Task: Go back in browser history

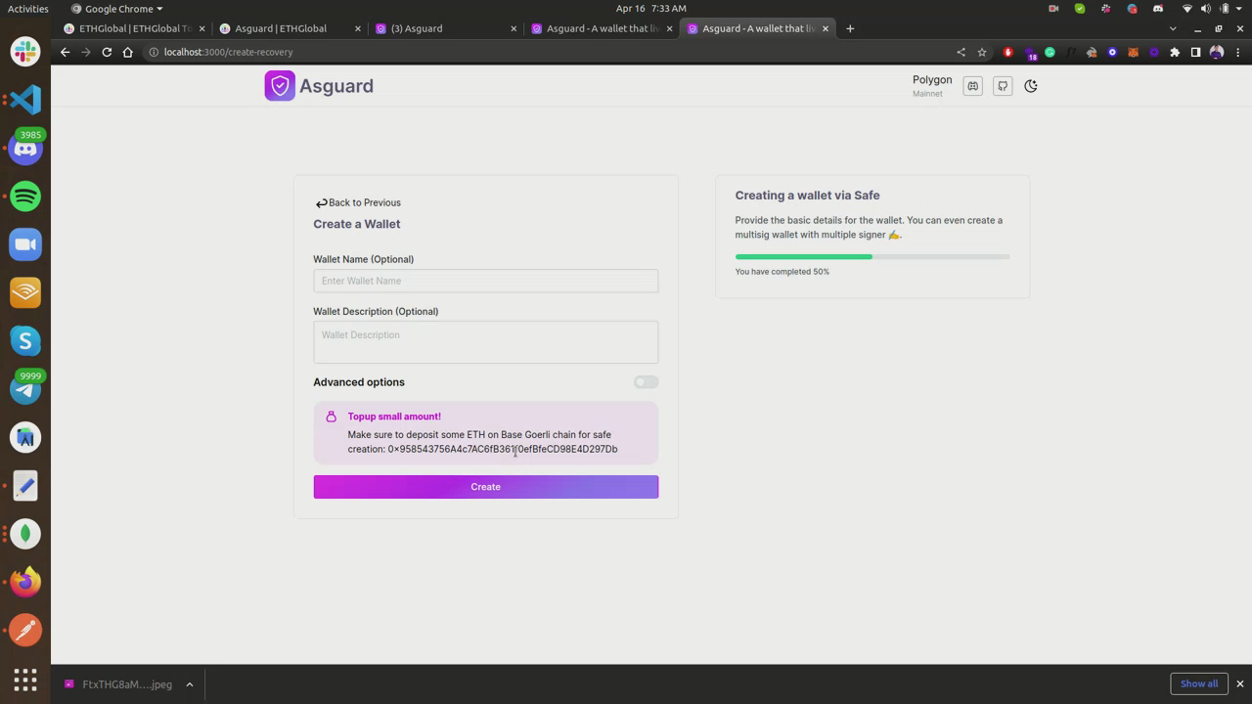Action: (65, 52)
